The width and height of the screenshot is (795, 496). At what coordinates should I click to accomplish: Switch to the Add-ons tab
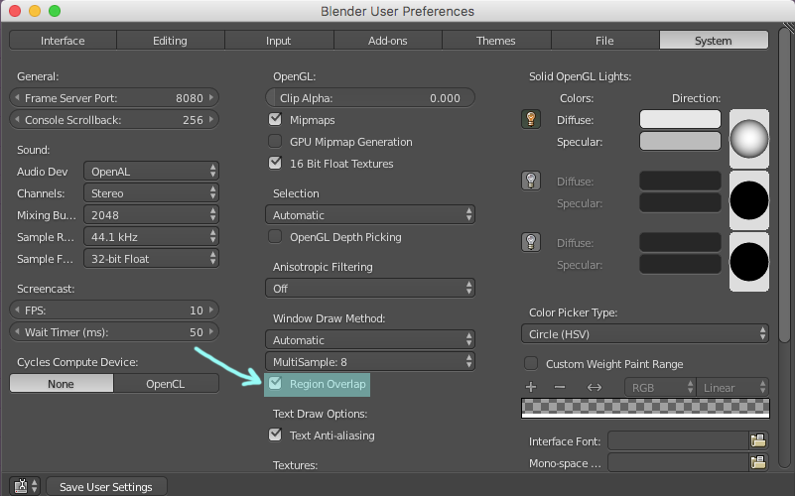[x=388, y=41]
